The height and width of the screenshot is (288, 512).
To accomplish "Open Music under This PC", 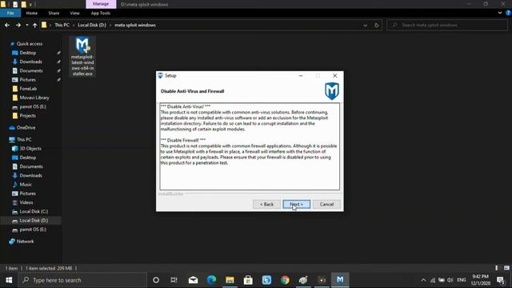I will click(26, 185).
